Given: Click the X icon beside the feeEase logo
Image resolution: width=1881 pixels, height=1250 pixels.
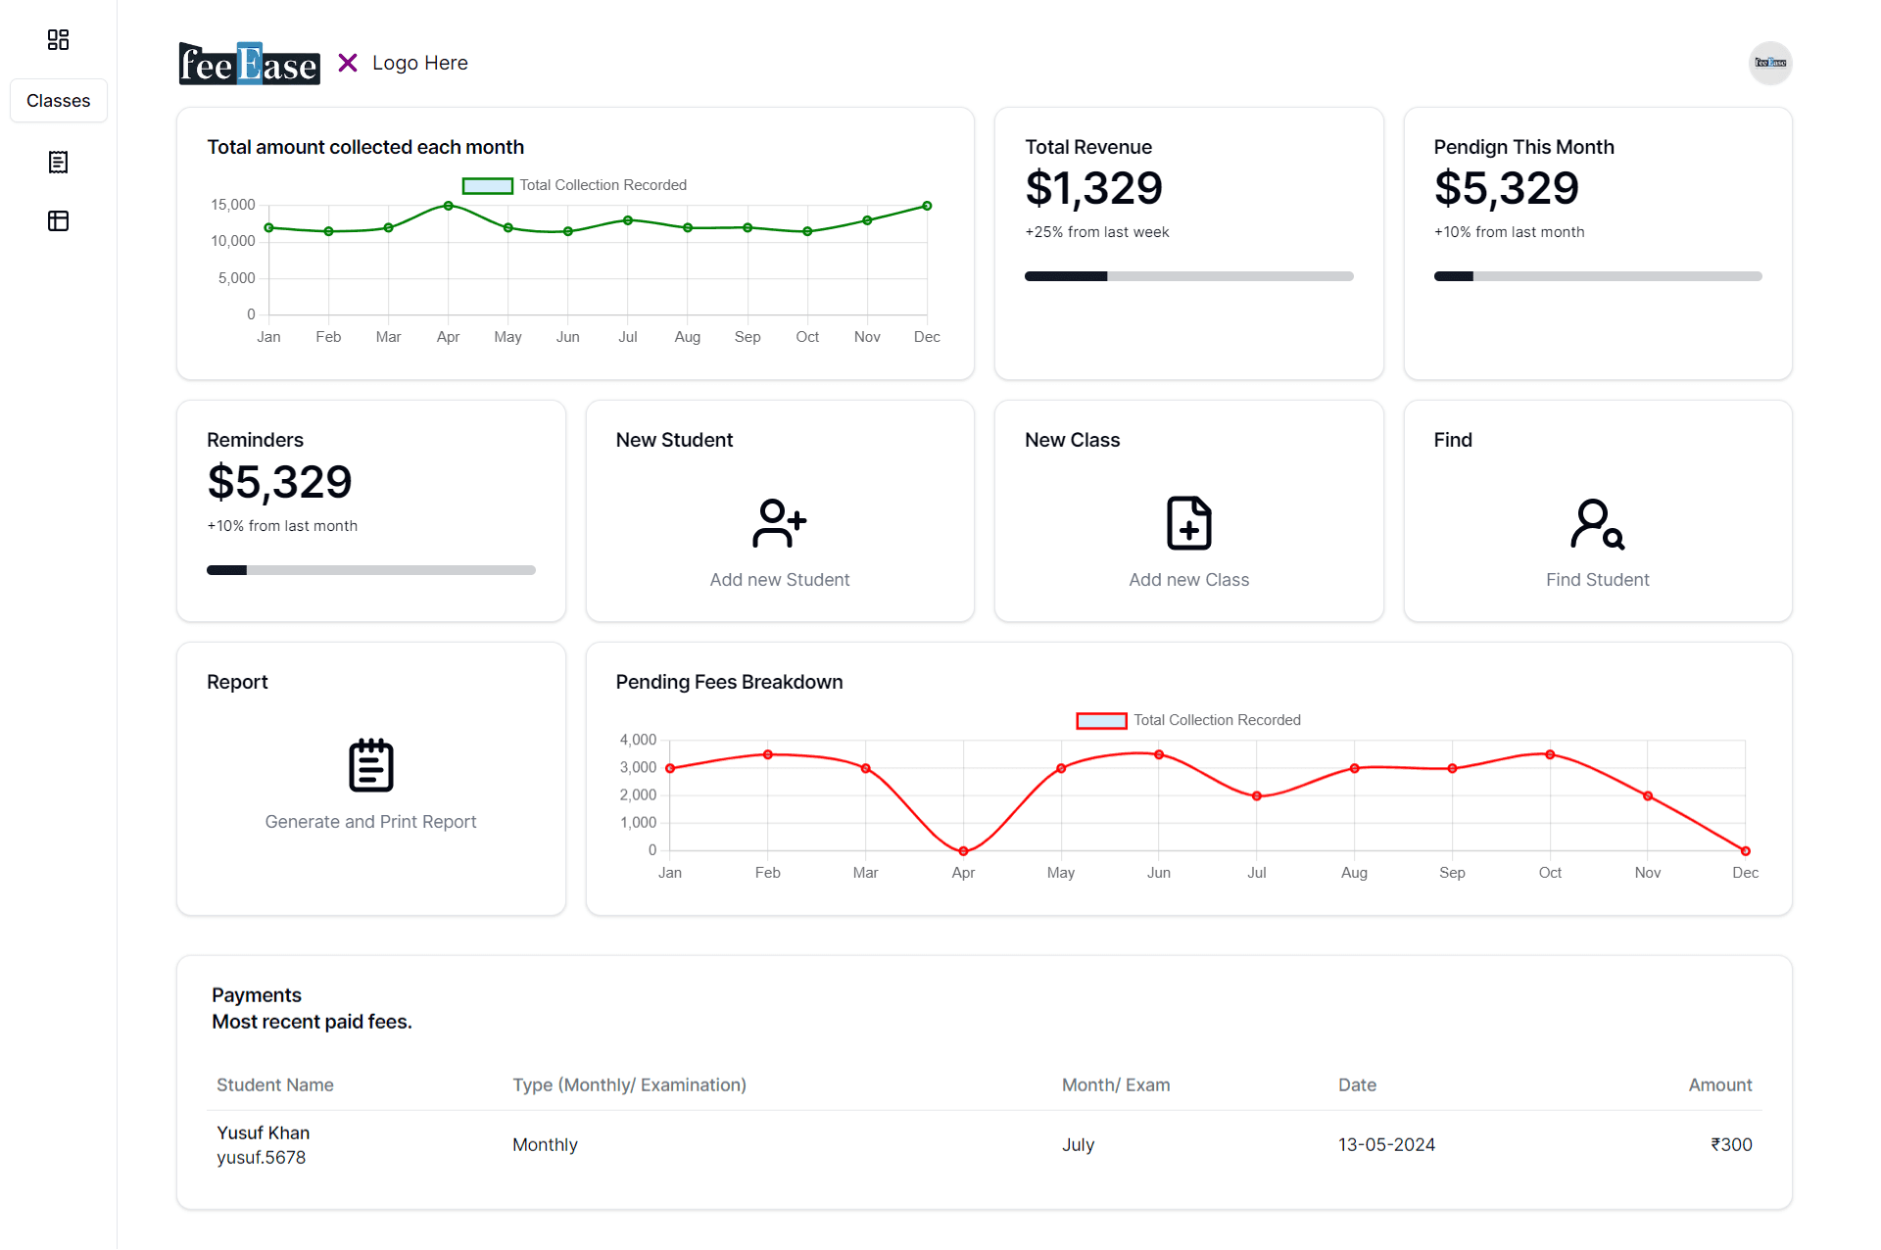Looking at the screenshot, I should [348, 63].
